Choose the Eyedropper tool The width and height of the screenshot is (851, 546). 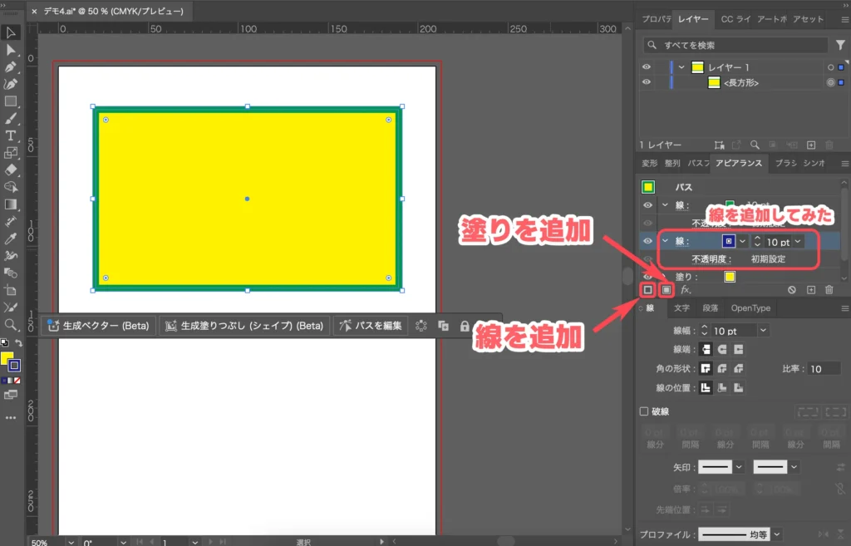point(11,239)
